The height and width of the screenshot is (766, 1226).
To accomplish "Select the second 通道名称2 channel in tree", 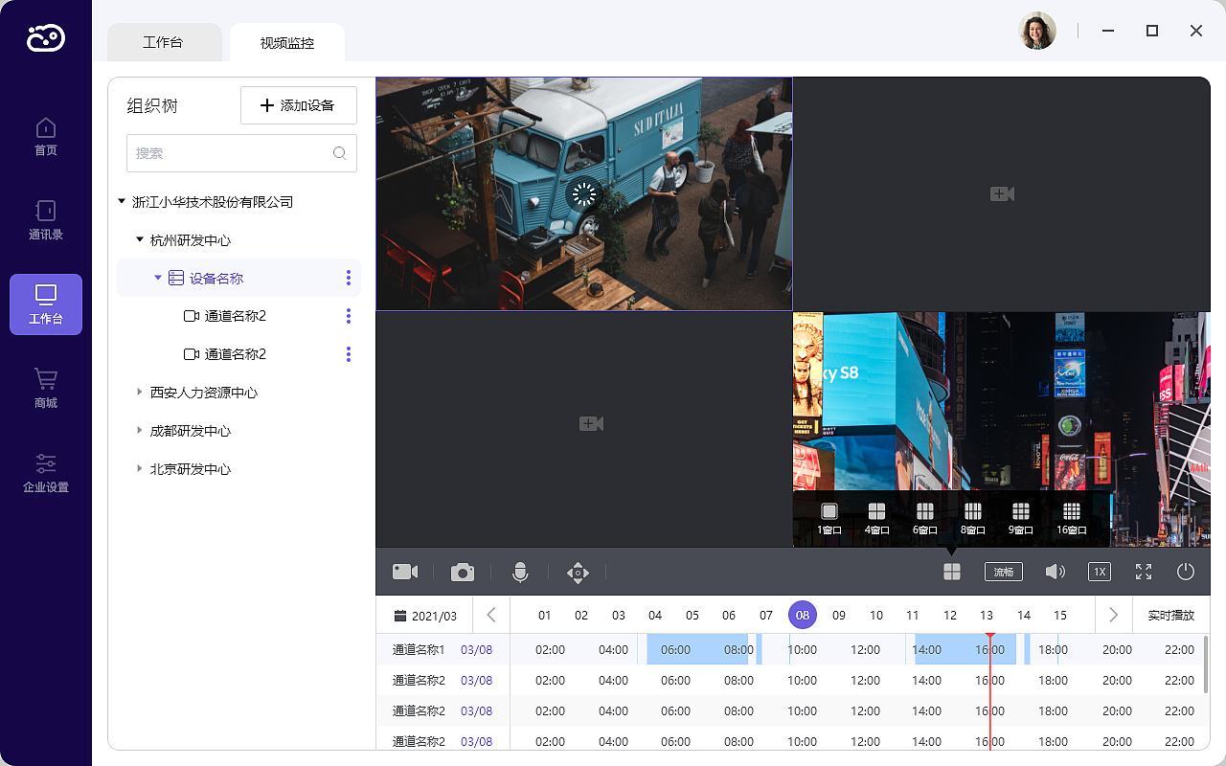I will click(x=235, y=354).
